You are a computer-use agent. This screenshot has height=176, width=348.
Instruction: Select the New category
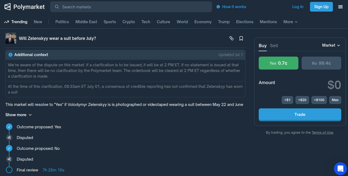(x=38, y=22)
